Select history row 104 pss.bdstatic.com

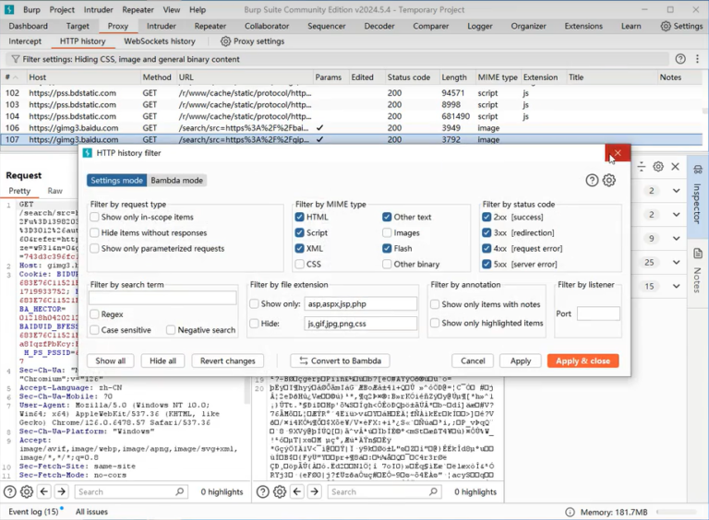click(x=352, y=116)
